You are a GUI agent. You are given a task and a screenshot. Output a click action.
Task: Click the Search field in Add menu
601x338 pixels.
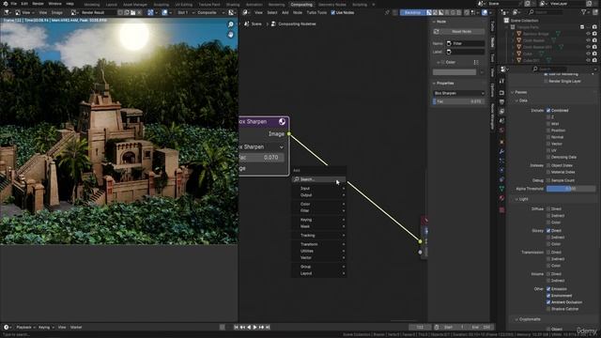click(x=319, y=179)
